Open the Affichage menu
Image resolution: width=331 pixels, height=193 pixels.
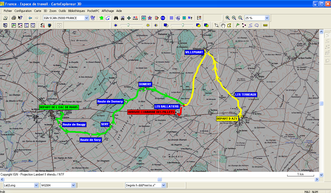pos(108,11)
